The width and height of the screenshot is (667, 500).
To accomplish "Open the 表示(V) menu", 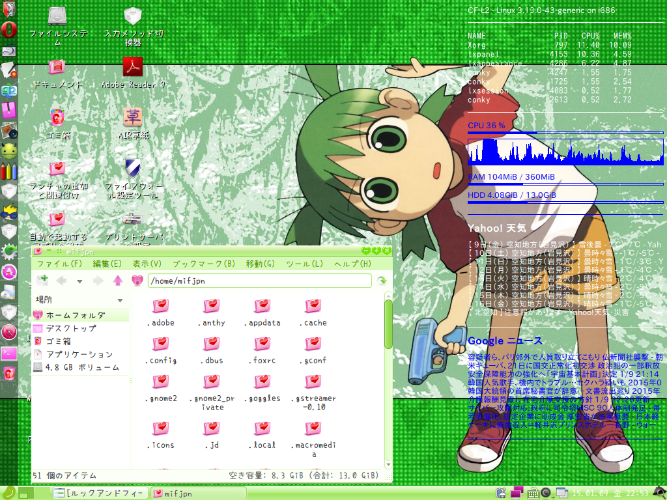I will pyautogui.click(x=147, y=264).
